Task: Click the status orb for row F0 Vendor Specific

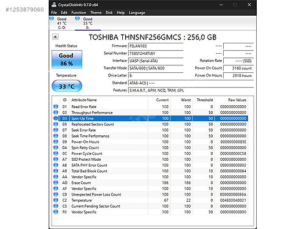Action: click(56, 212)
